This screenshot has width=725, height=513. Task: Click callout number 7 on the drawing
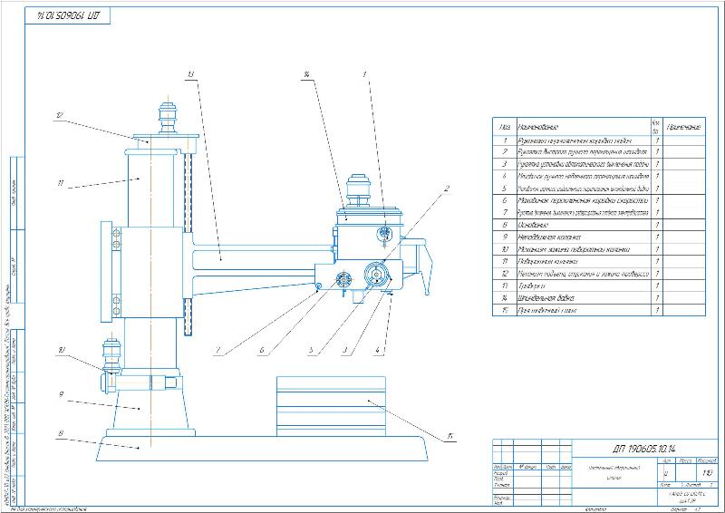pyautogui.click(x=217, y=350)
